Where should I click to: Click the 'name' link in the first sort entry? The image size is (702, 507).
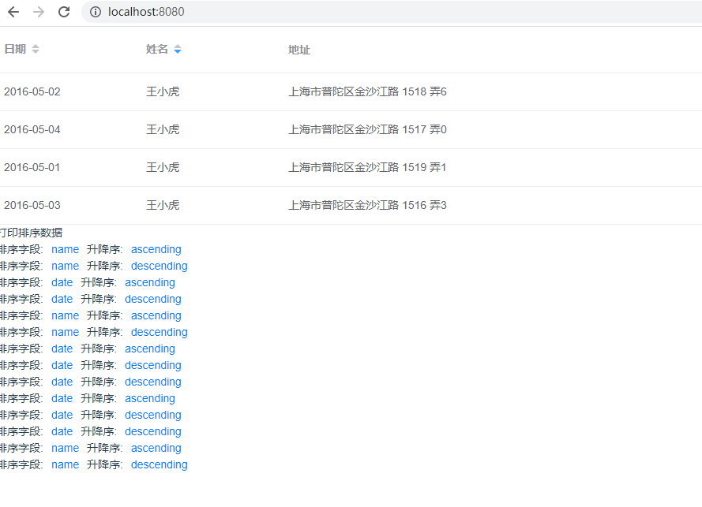(65, 249)
